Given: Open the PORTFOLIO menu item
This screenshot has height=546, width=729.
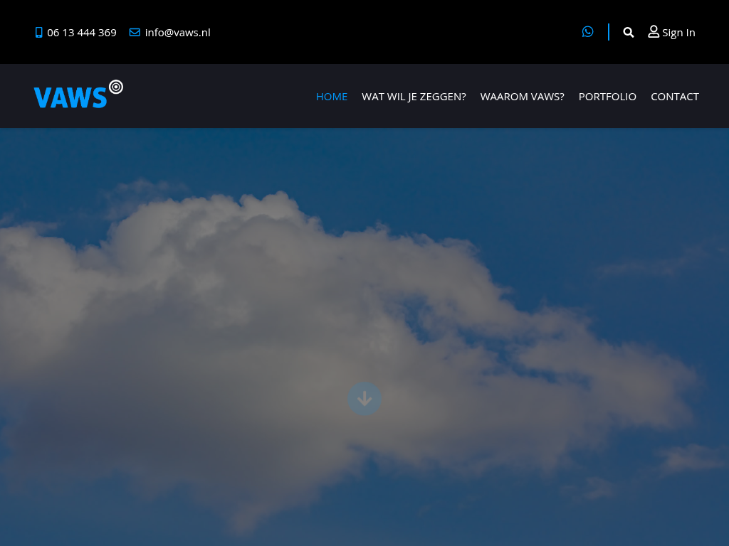Looking at the screenshot, I should click(607, 97).
